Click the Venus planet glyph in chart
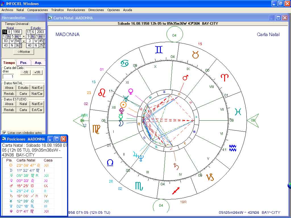The width and height of the screenshot is (291, 218). (x=131, y=92)
